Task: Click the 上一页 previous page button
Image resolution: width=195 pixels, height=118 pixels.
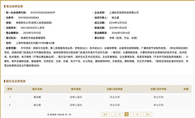Action: 117,114
